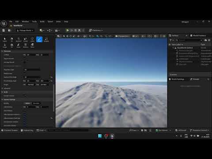Select the Single instance foliage tool

5,45
